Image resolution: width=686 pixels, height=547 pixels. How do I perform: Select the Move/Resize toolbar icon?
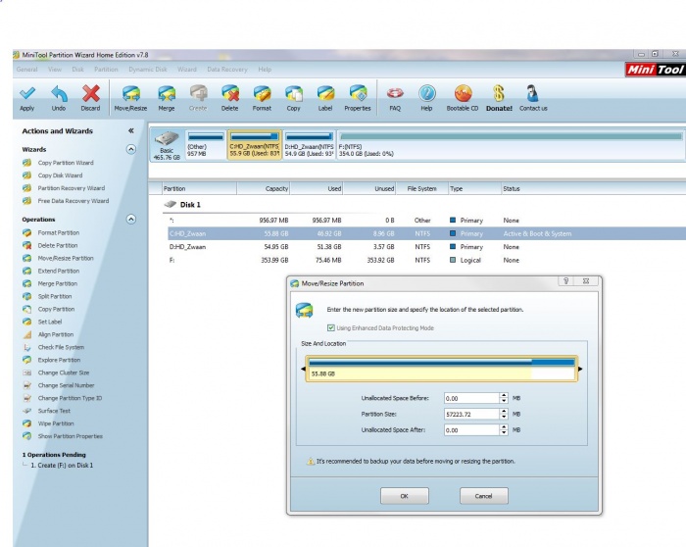pos(129,94)
